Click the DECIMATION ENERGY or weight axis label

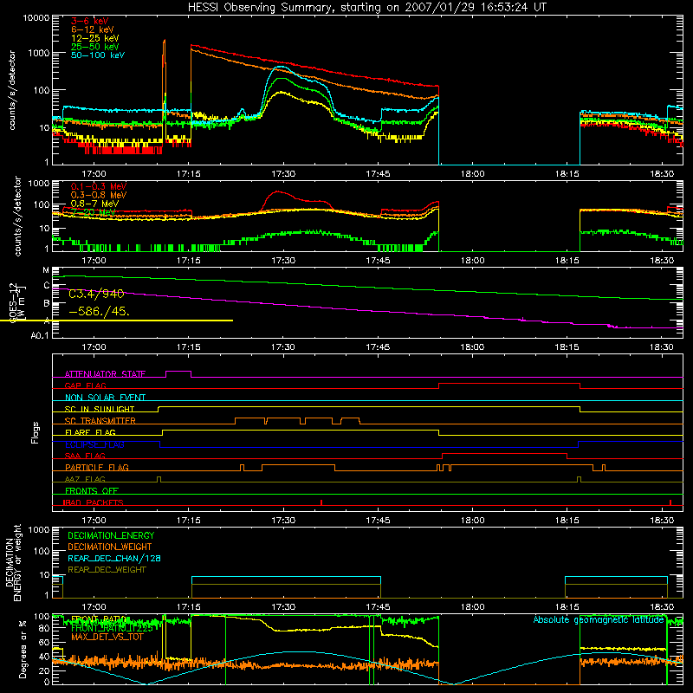pyautogui.click(x=13, y=562)
